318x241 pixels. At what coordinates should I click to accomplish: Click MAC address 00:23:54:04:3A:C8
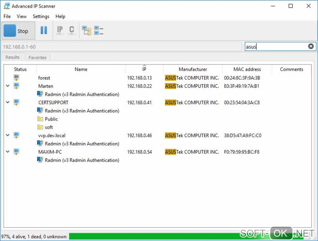(242, 102)
